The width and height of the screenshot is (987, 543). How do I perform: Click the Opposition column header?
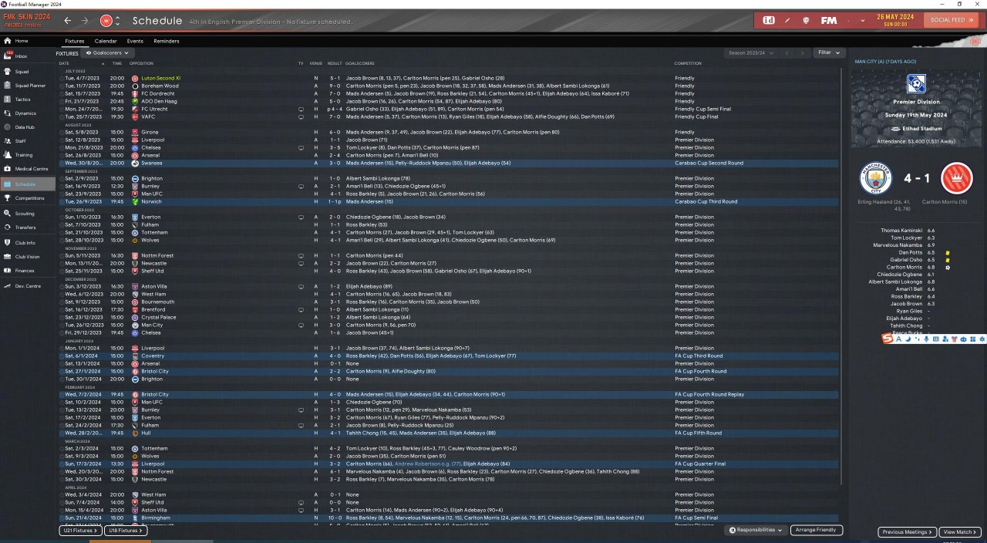pyautogui.click(x=142, y=63)
